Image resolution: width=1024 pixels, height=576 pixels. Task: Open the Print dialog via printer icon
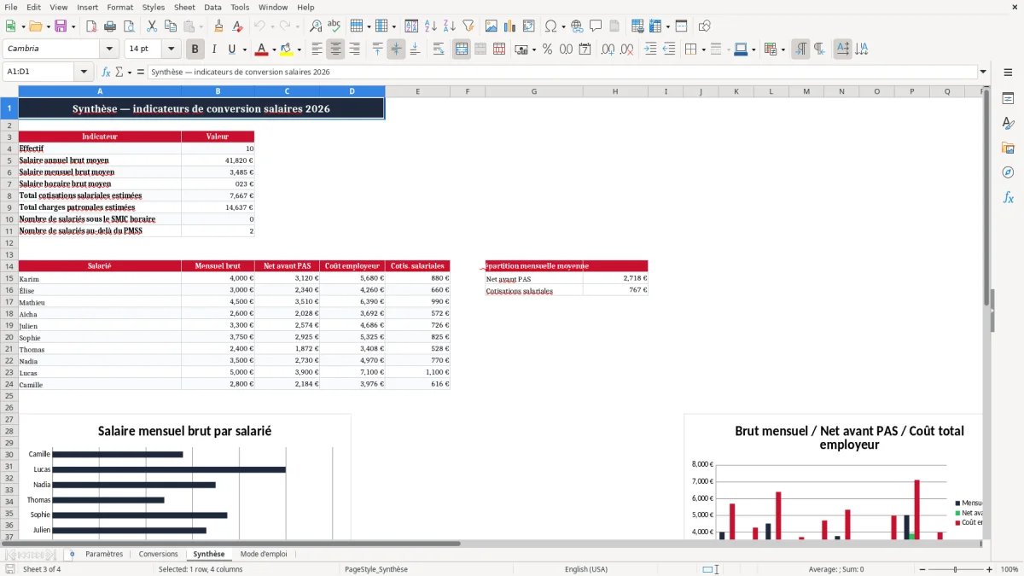110,26
